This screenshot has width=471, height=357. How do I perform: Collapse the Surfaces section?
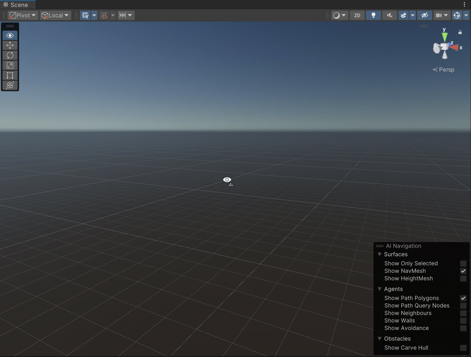tap(379, 254)
